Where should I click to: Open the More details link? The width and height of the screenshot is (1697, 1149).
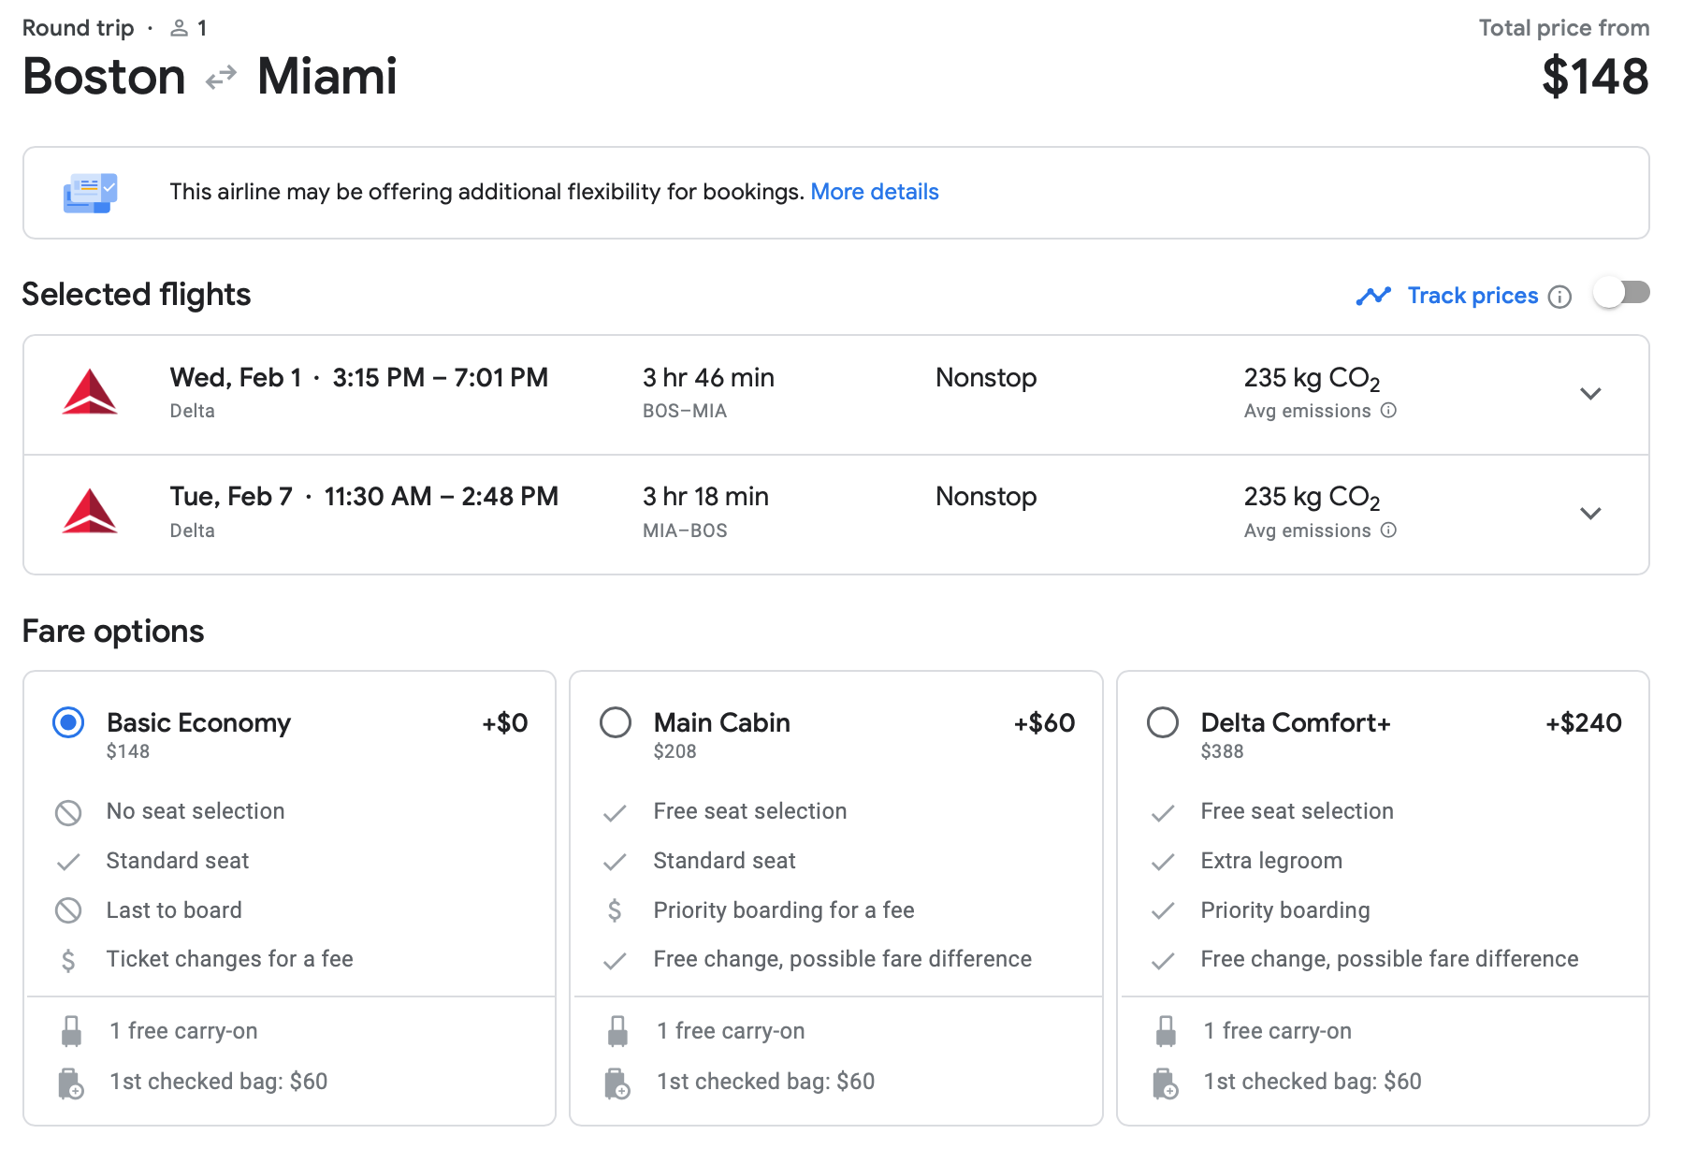point(874,192)
